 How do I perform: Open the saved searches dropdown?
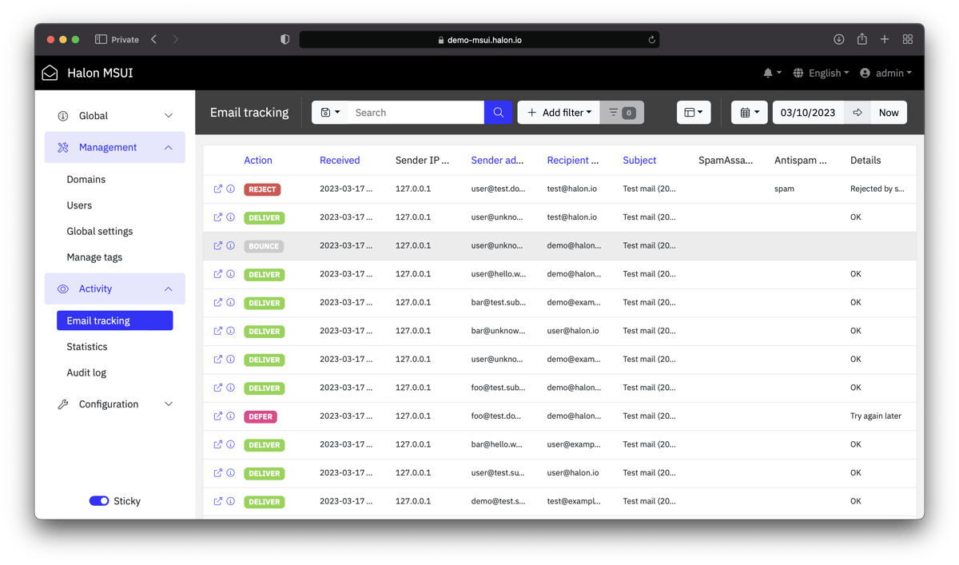(330, 113)
